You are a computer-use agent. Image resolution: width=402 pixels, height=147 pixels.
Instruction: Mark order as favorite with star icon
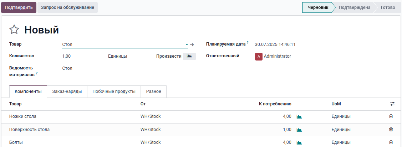point(14,30)
